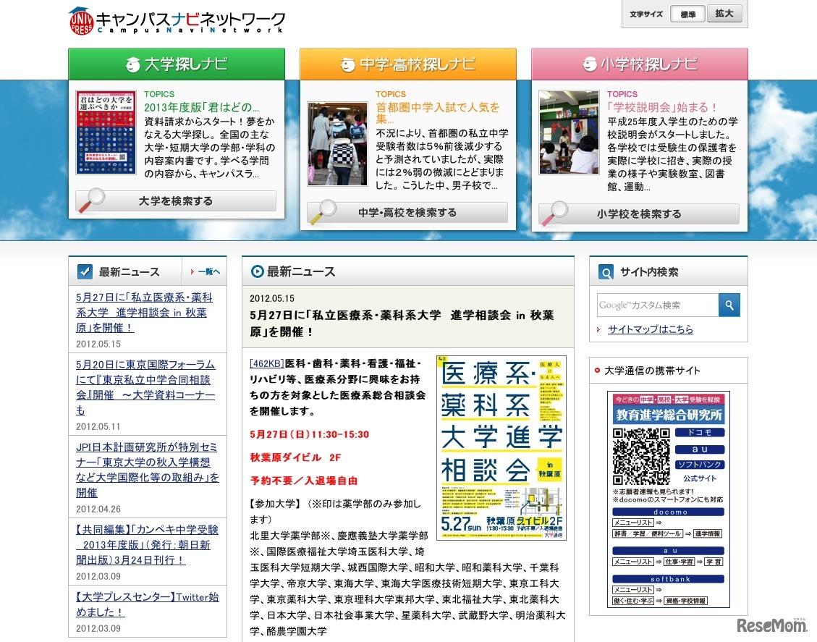Click the red bullet icon beside 大学通信の携帯サイト
This screenshot has height=642, width=817.
click(597, 370)
